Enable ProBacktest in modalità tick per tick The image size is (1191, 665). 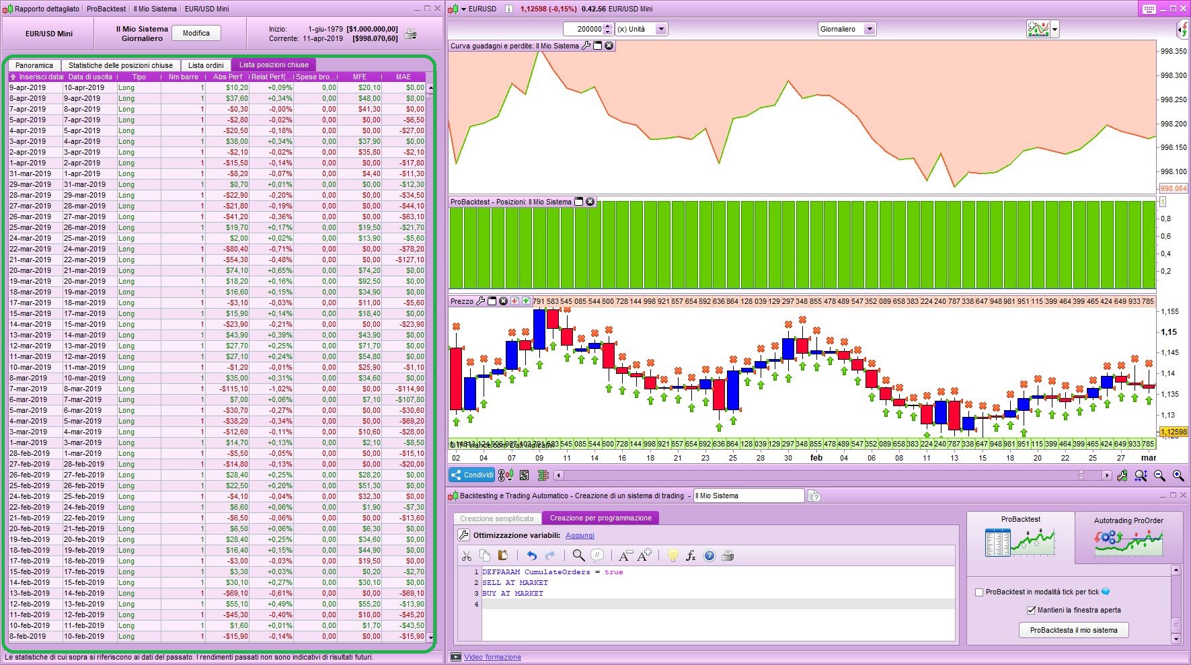[979, 592]
